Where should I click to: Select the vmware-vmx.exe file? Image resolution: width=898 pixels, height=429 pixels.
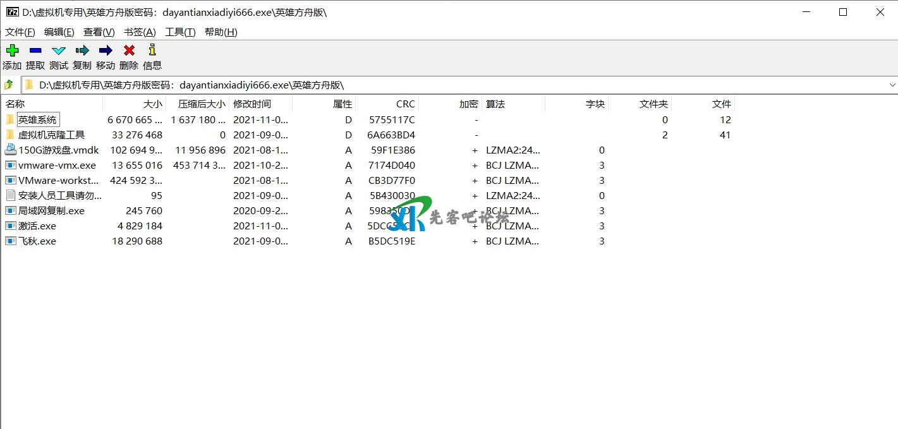(57, 166)
